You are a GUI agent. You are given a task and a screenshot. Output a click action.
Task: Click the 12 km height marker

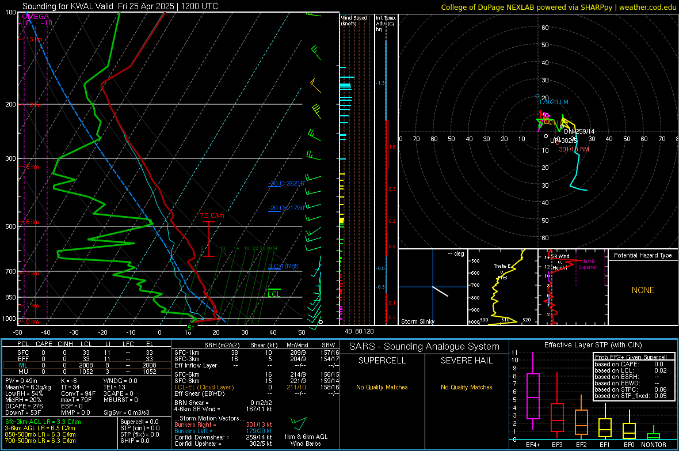pos(34,105)
